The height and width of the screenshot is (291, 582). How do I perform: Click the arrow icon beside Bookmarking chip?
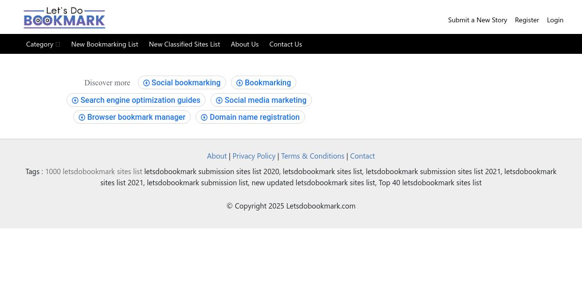coord(240,83)
